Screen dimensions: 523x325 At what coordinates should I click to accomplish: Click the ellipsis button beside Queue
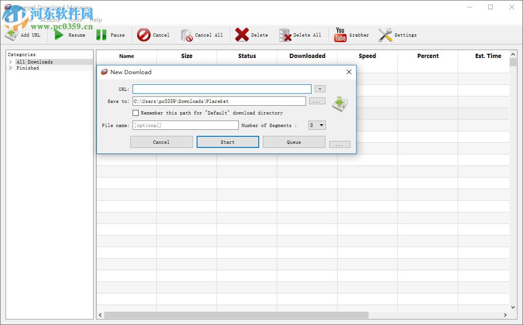point(339,145)
